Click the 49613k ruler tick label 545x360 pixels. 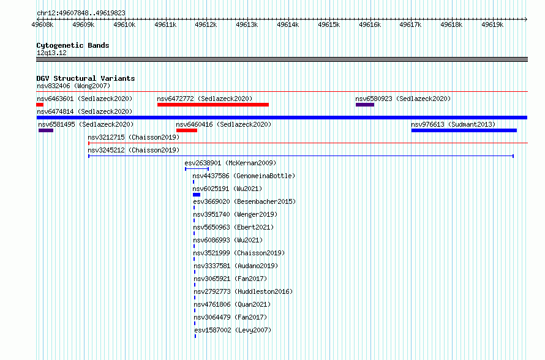247,24
